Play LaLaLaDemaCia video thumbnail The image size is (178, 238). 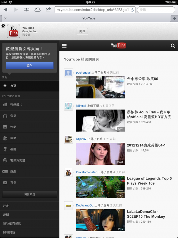(x=100, y=220)
